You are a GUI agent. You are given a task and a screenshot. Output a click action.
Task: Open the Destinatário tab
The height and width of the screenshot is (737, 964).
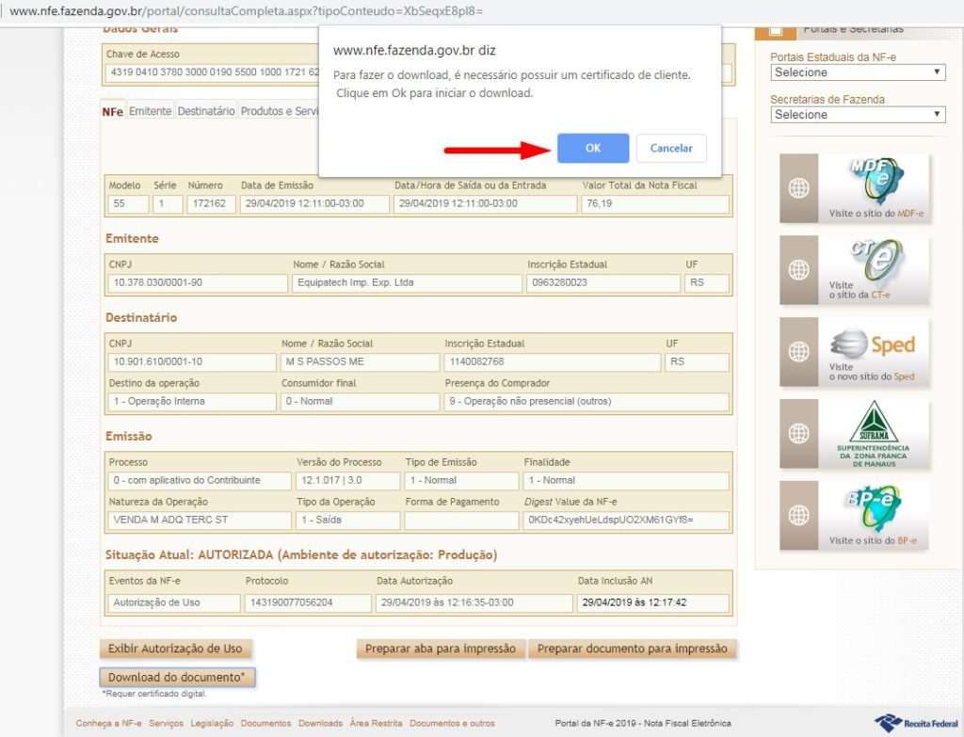[x=206, y=111]
